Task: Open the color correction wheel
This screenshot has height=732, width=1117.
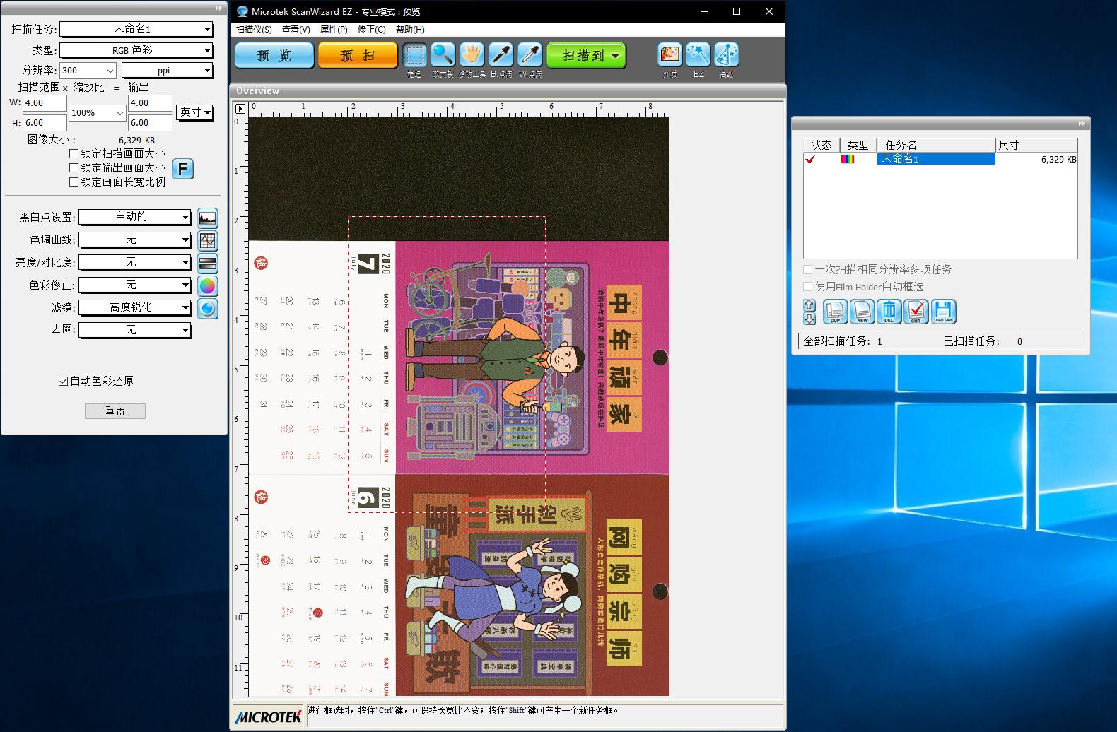Action: click(x=207, y=286)
